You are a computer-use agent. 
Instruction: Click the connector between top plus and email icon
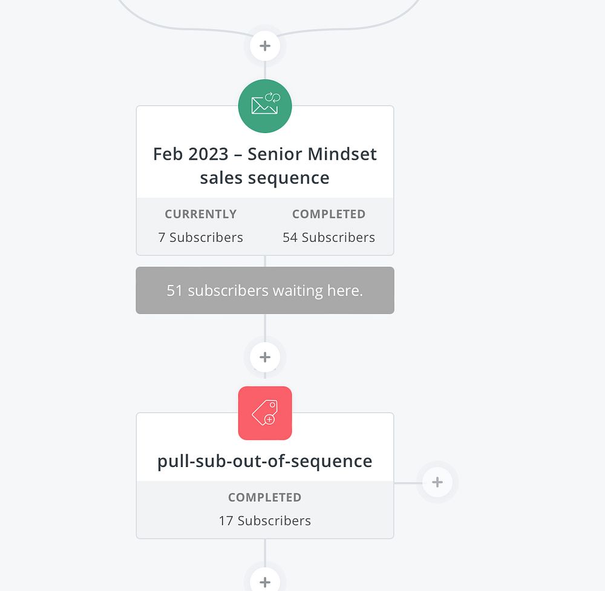pos(265,71)
